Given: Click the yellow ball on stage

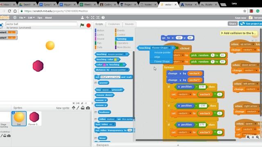Looking at the screenshot, I should [50, 45].
